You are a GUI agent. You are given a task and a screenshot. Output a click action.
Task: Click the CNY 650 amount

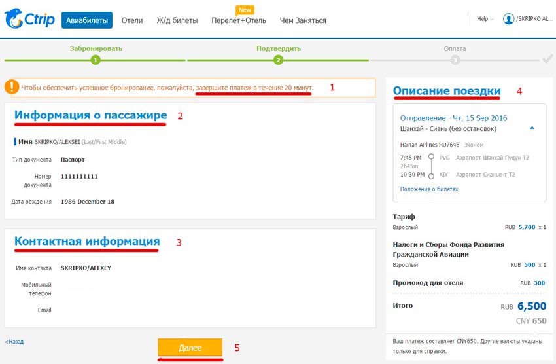click(x=531, y=321)
